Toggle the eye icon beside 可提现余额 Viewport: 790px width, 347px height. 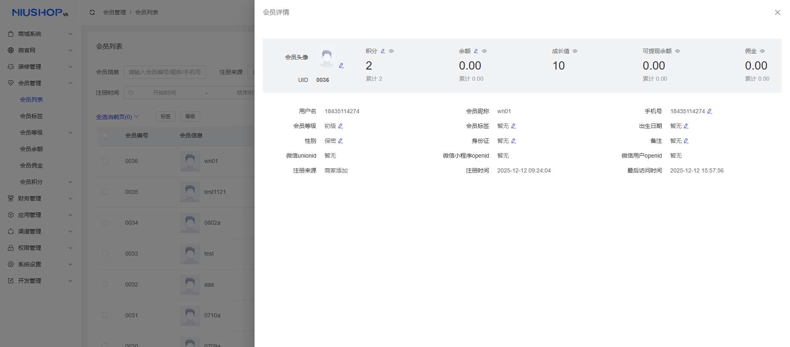pos(678,51)
